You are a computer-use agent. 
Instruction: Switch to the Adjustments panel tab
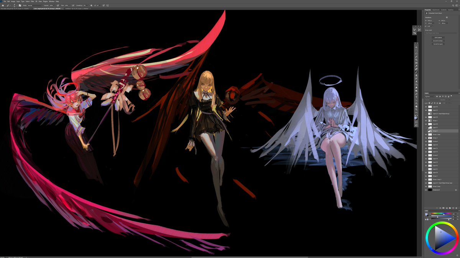tap(436, 10)
